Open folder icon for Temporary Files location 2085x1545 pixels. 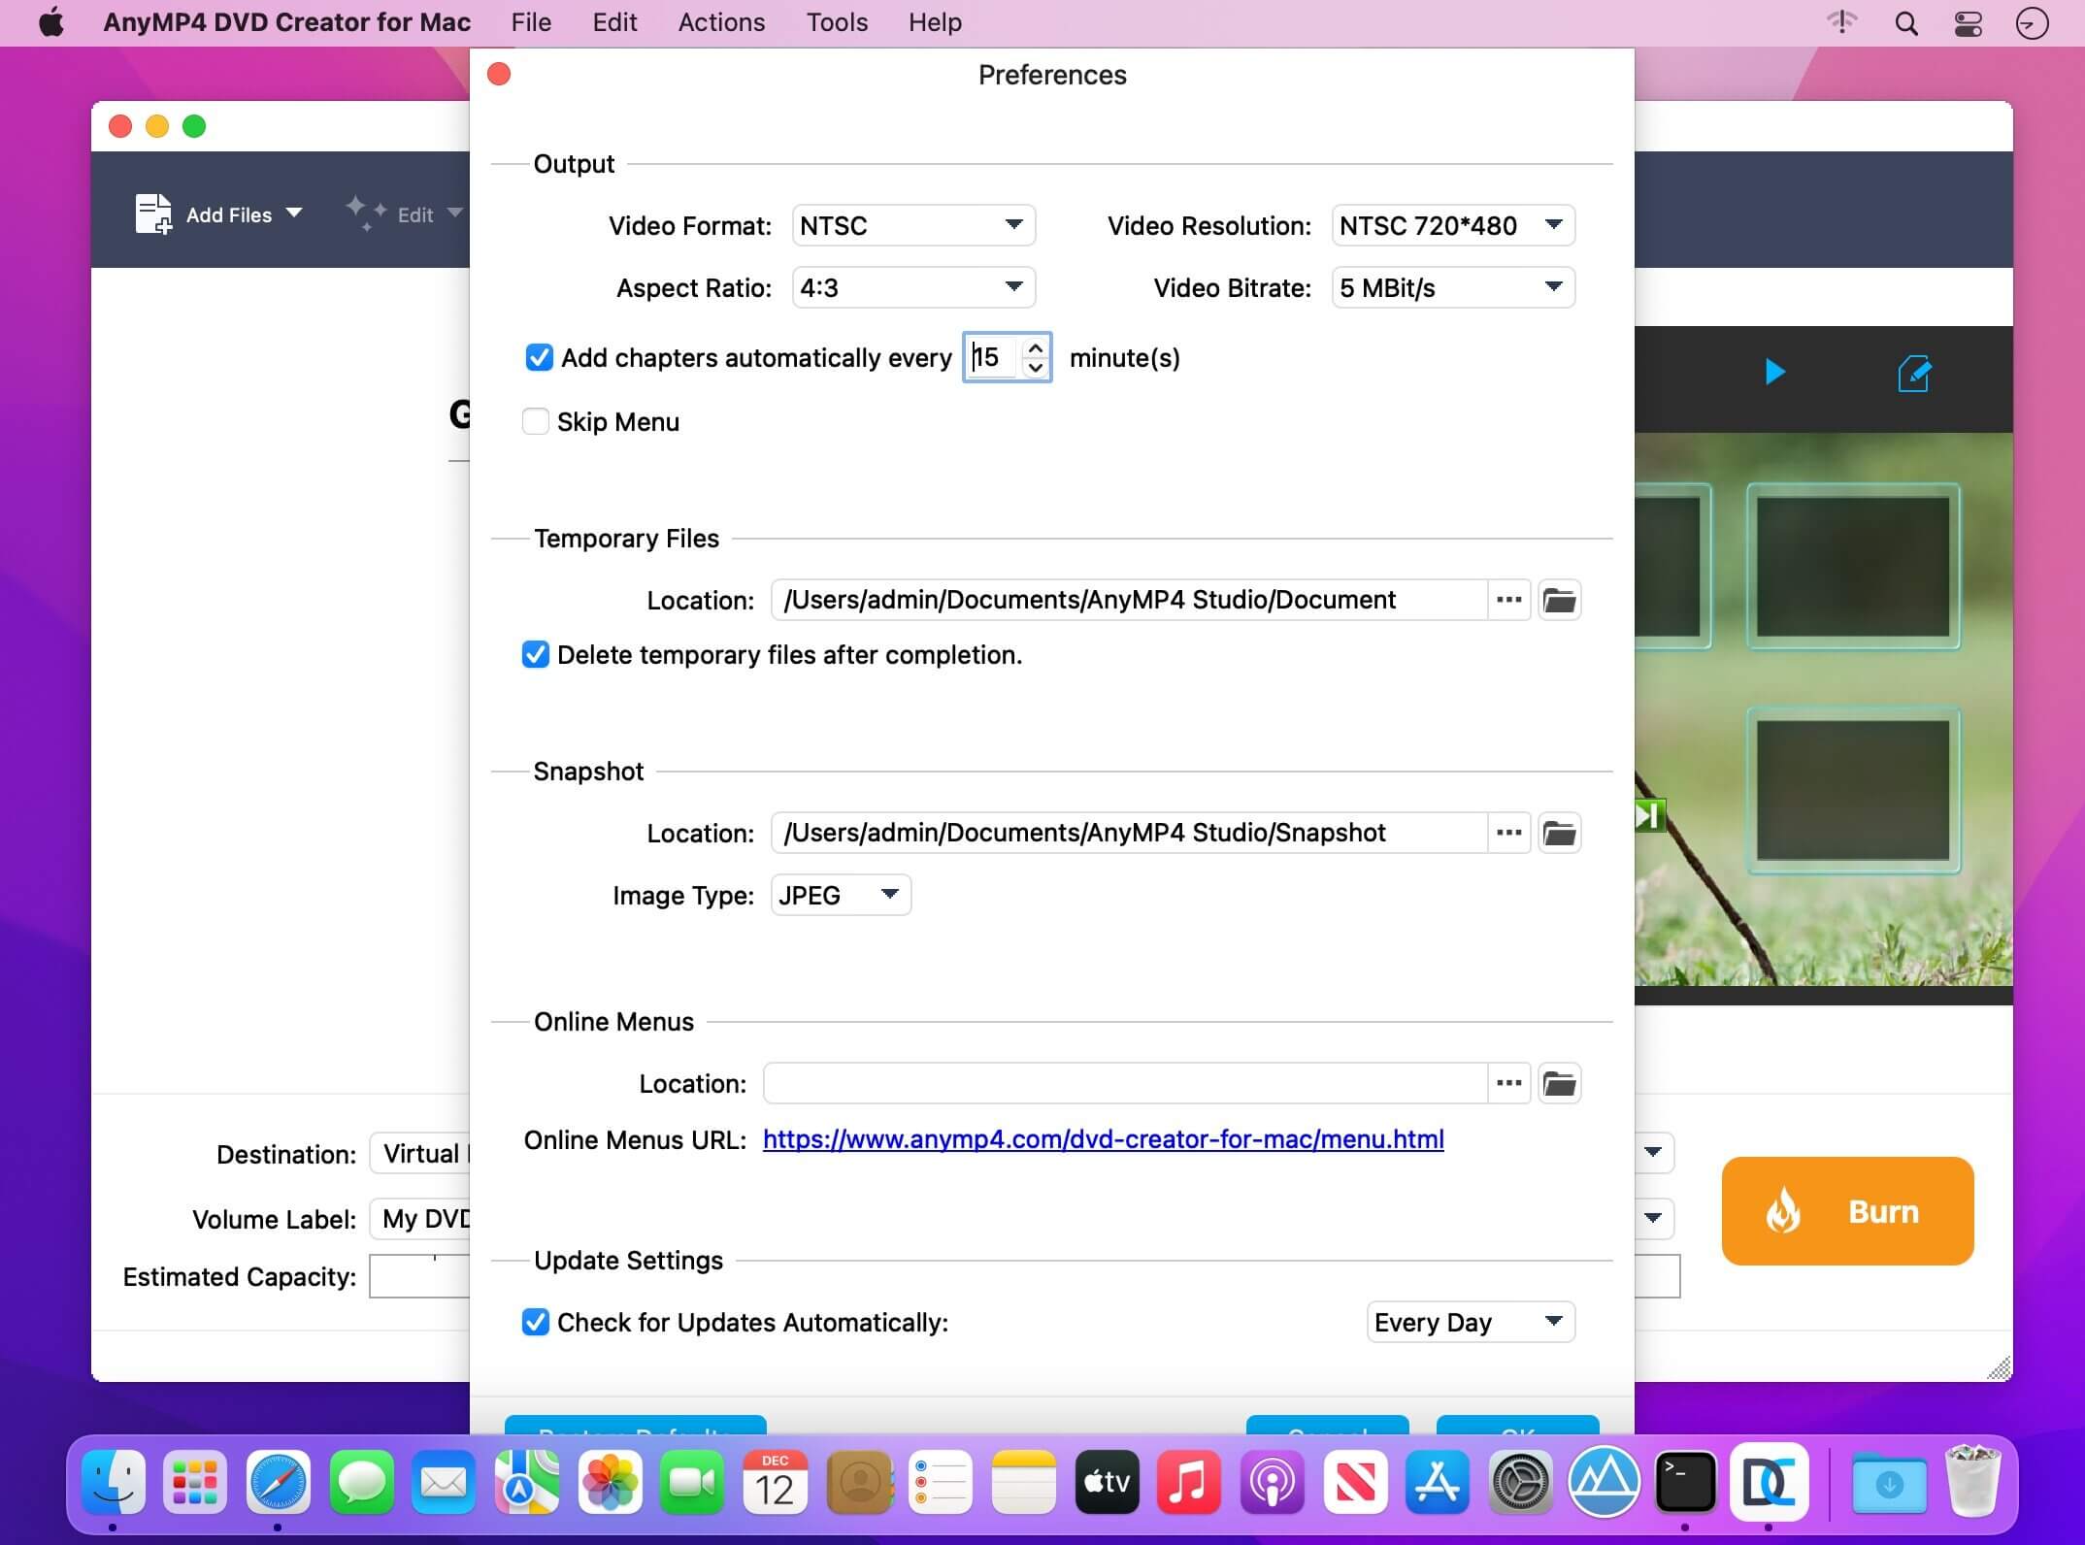[x=1559, y=600]
